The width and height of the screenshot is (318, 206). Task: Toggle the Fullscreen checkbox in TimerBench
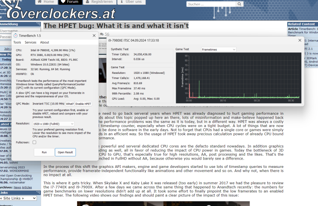(35, 142)
